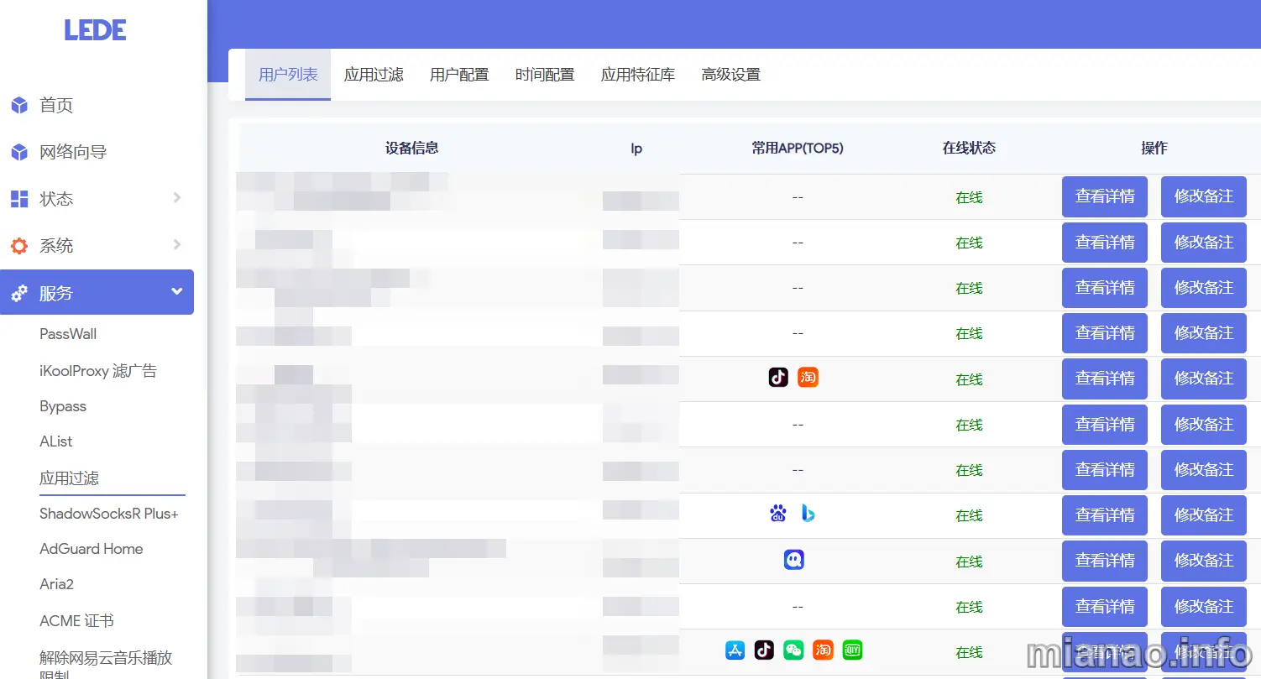Switch to the 应用特征库 tab
Image resolution: width=1261 pixels, height=679 pixels.
637,75
